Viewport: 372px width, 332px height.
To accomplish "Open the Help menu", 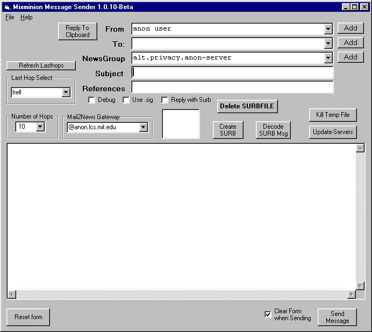I will coord(26,17).
